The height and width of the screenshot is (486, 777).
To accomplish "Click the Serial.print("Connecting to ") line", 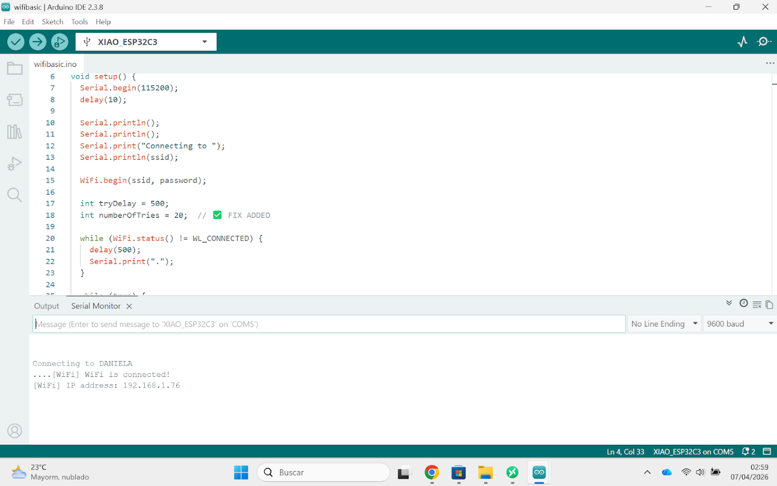I will 153,146.
